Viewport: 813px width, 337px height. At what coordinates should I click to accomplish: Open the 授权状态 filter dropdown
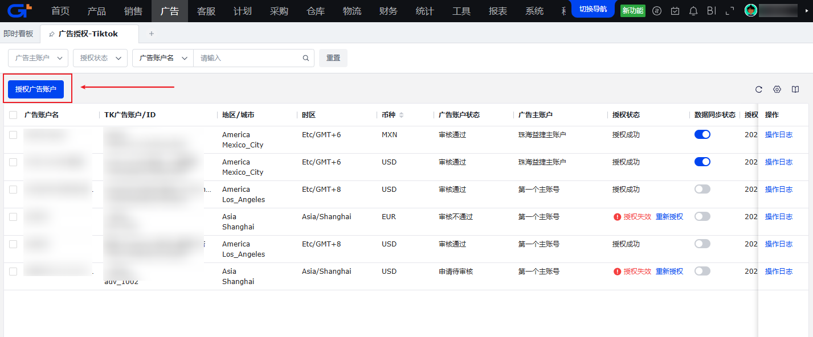[x=100, y=58]
